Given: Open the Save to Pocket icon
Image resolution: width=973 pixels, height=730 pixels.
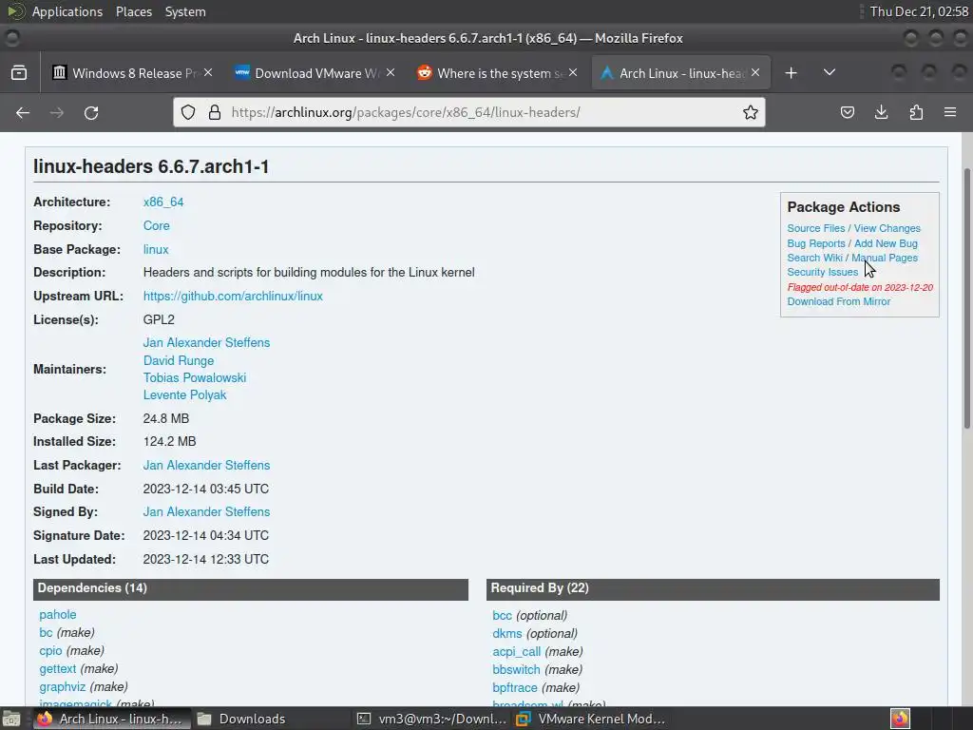Looking at the screenshot, I should pyautogui.click(x=847, y=112).
